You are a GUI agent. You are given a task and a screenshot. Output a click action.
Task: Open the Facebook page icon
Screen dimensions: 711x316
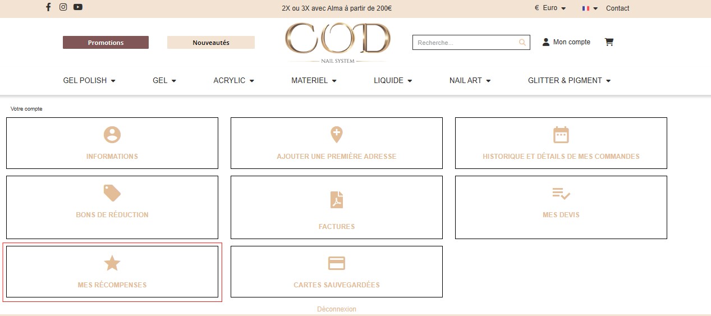tap(48, 7)
